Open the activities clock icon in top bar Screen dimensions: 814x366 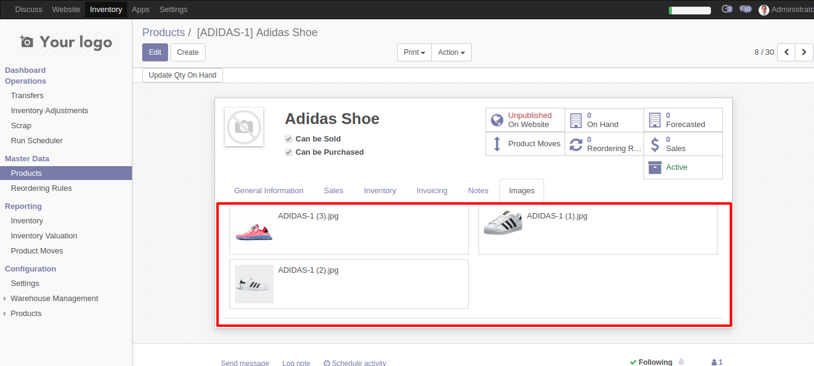coord(727,10)
